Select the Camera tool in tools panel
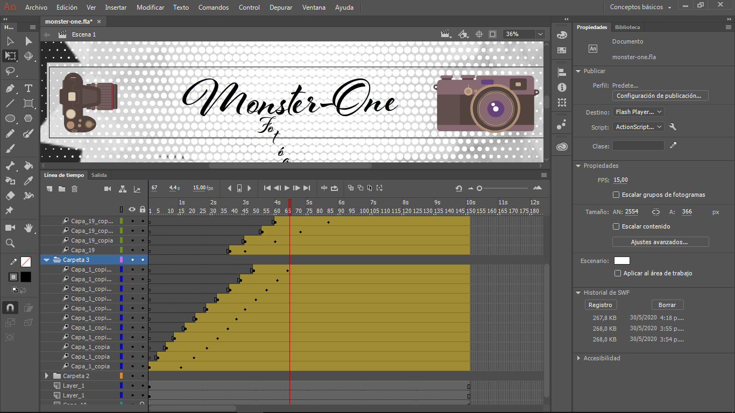The height and width of the screenshot is (413, 735). [x=10, y=228]
